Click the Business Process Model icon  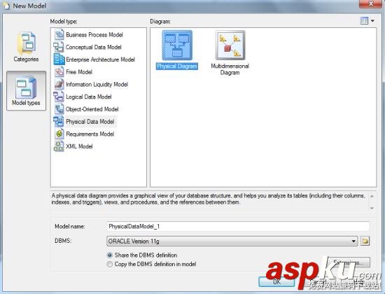click(59, 34)
